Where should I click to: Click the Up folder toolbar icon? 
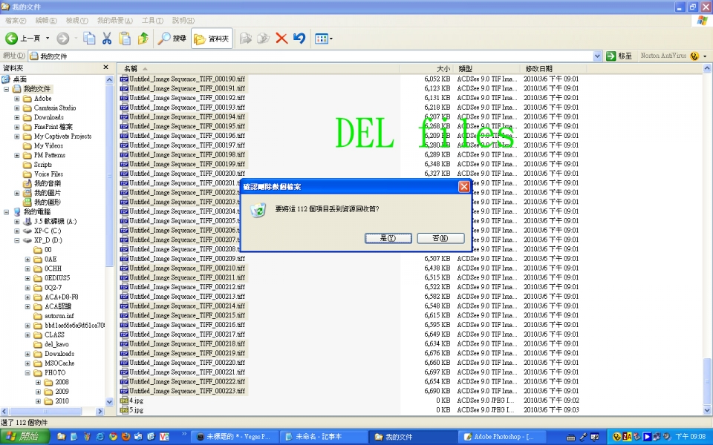(143, 39)
